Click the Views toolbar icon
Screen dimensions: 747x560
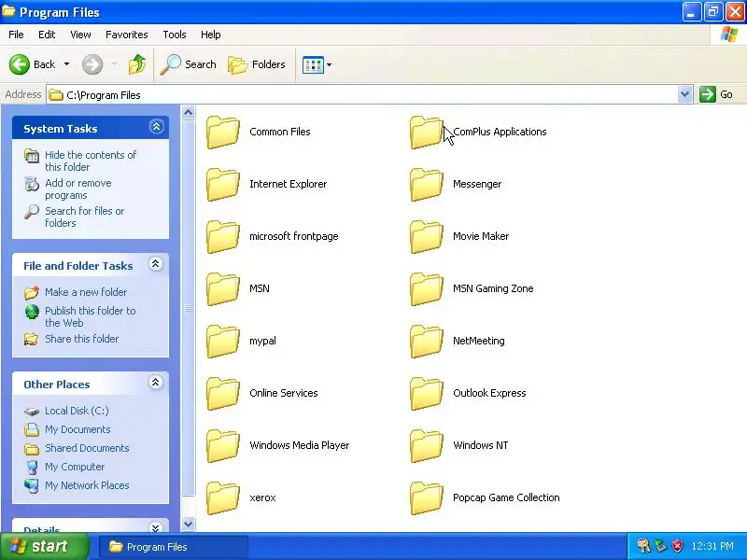click(x=313, y=64)
